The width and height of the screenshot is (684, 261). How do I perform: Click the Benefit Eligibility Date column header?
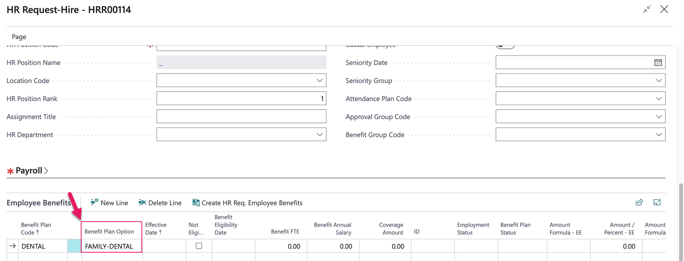pyautogui.click(x=226, y=225)
